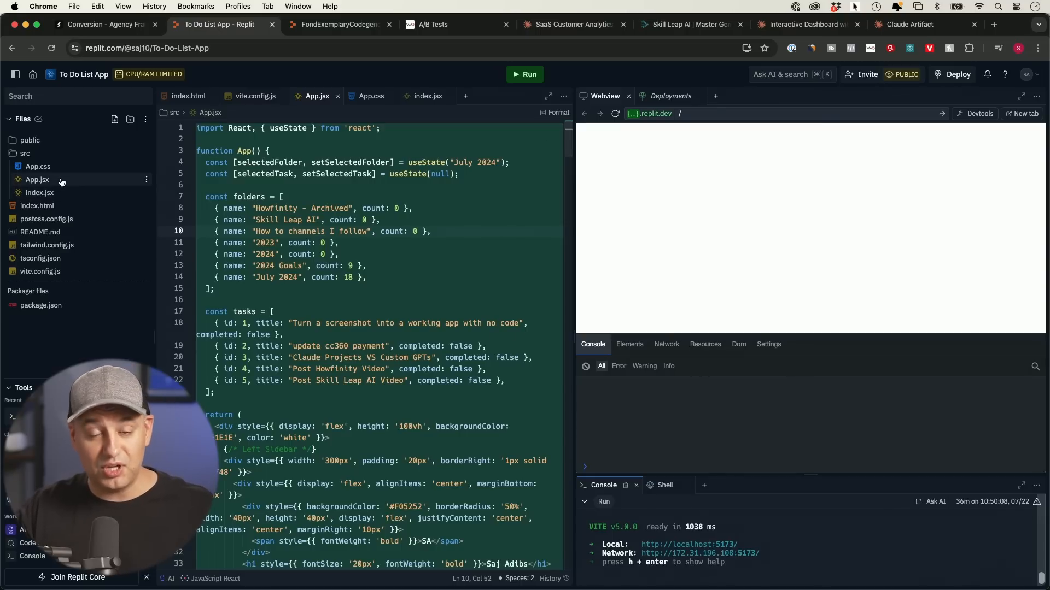Filter console by Error

point(619,366)
